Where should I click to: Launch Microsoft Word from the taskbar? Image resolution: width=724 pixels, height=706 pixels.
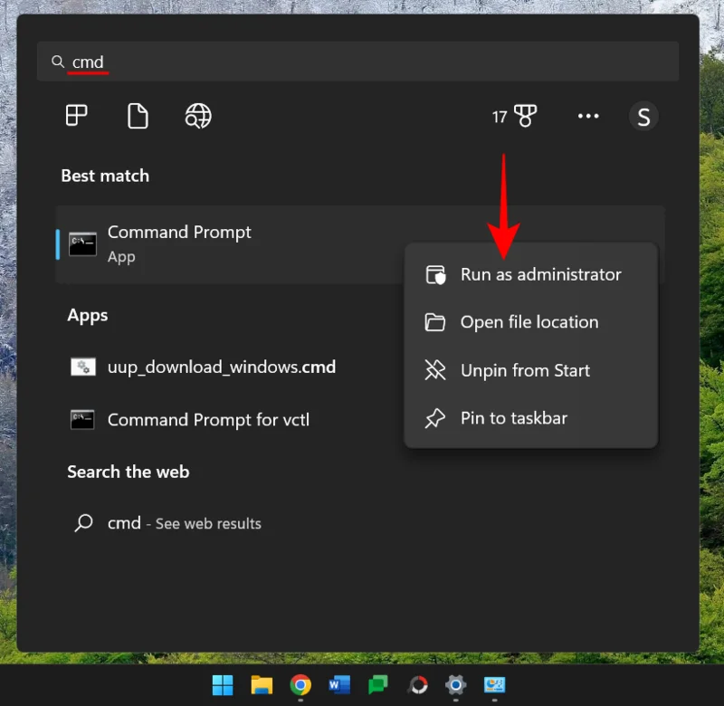coord(338,685)
